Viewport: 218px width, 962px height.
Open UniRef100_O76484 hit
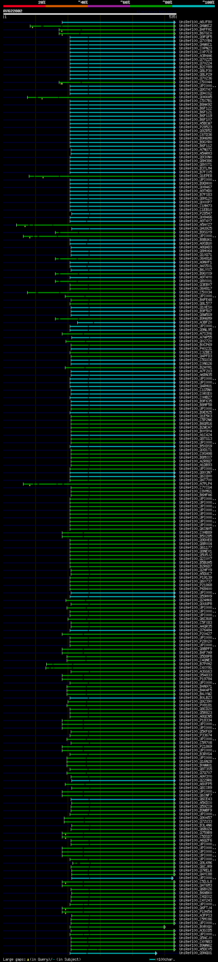[x=196, y=630]
